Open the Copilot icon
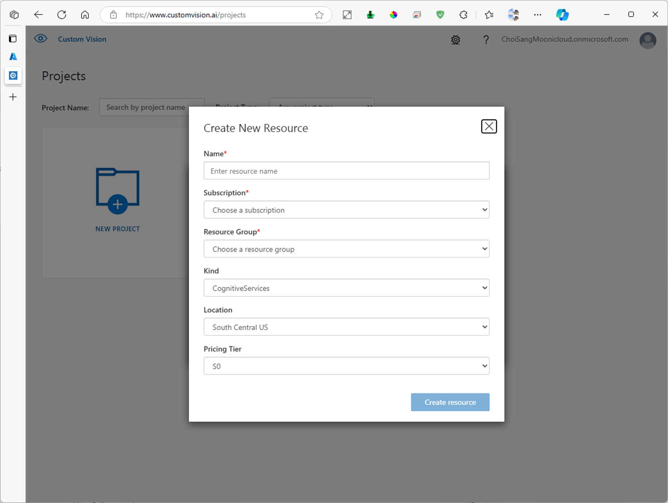668x503 pixels. coord(562,15)
